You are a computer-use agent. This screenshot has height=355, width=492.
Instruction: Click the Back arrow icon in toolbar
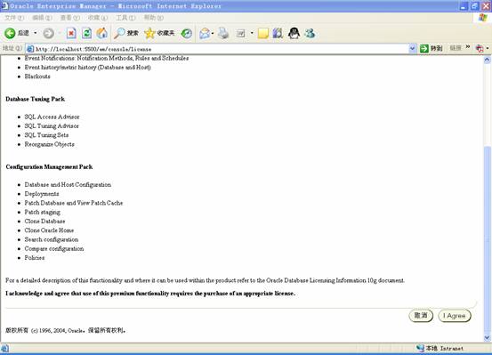coord(10,33)
